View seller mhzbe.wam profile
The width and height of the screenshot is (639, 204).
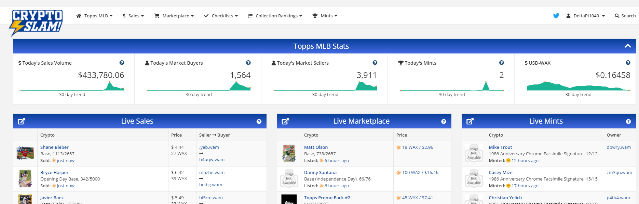coord(212,172)
